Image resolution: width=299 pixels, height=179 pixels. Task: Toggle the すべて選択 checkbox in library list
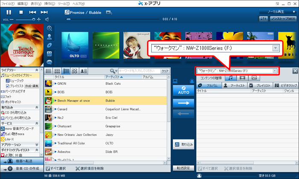point(47,169)
